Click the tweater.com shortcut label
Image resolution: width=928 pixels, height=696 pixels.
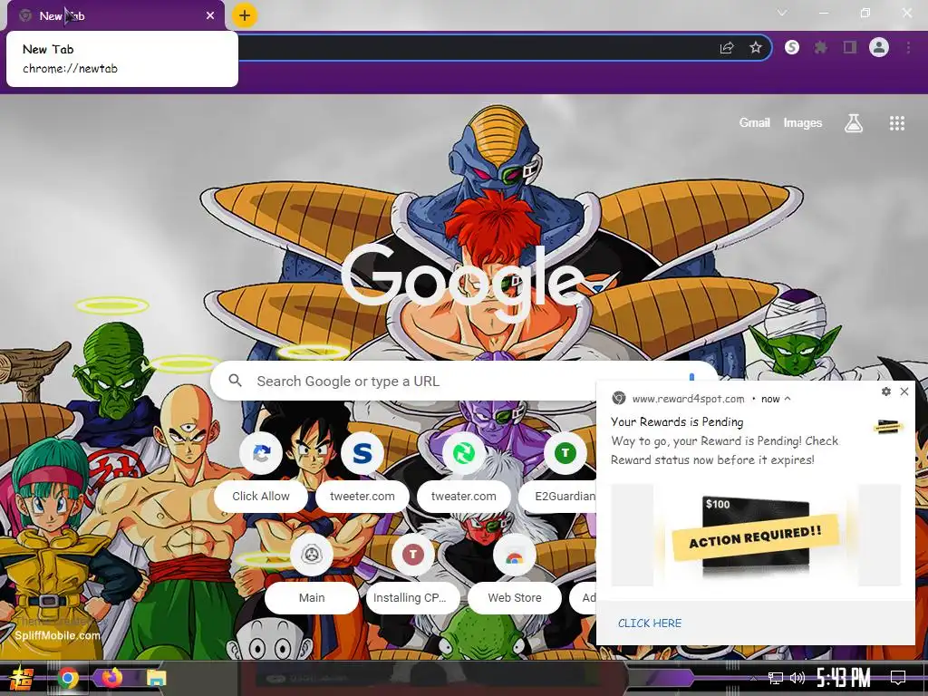[463, 496]
